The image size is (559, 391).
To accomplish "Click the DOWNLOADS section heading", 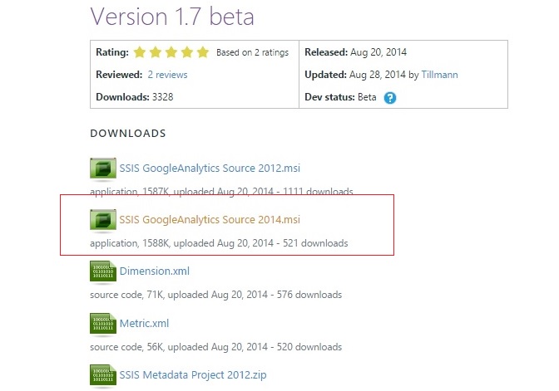I will pyautogui.click(x=128, y=134).
